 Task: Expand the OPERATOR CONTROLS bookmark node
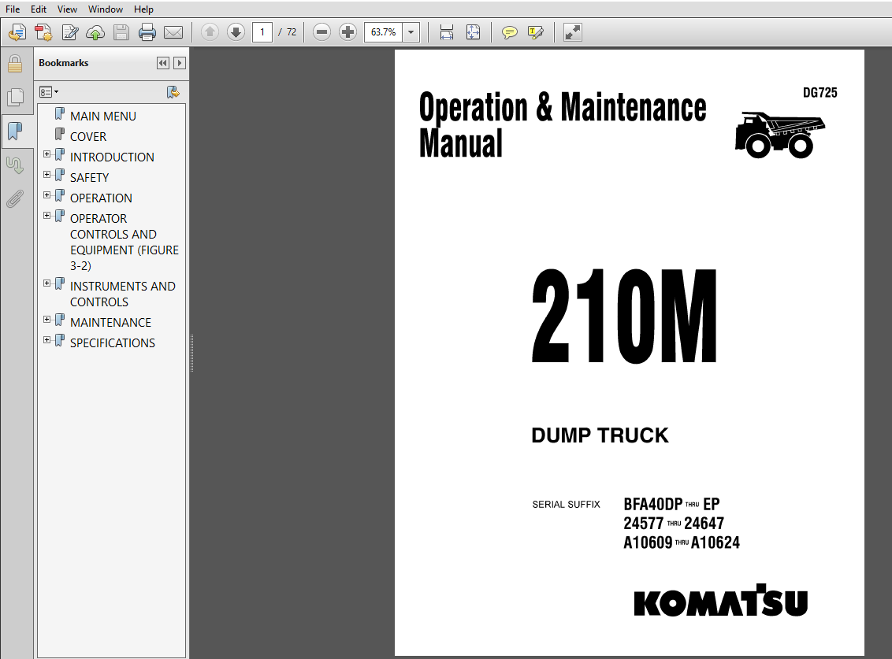(x=47, y=216)
